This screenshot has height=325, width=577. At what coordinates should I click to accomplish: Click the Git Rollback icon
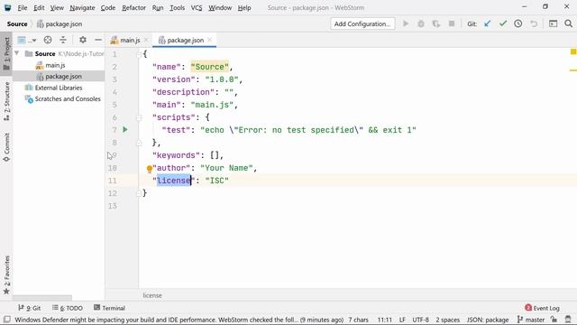tap(534, 24)
